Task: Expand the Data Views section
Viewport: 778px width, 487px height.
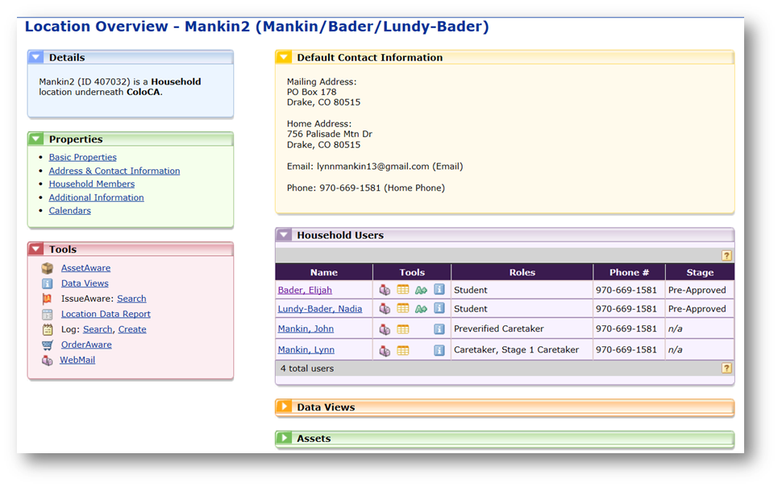Action: coord(284,407)
